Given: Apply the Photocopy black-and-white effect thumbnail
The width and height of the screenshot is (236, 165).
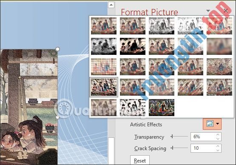Looking at the screenshot, I should point(133,108).
